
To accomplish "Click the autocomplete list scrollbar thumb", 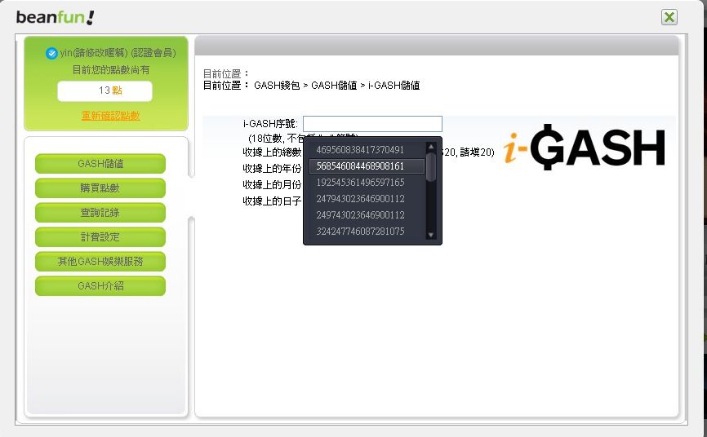I will (431, 168).
